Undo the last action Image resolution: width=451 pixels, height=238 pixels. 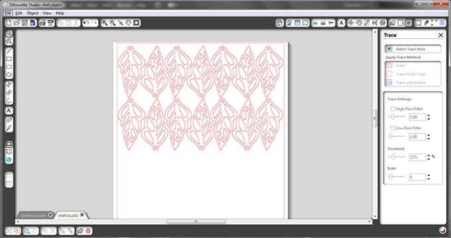pyautogui.click(x=86, y=22)
